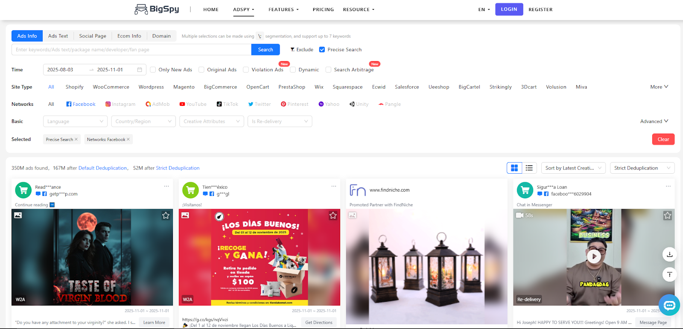Remove the Networks: Facebook selected tag
The height and width of the screenshot is (329, 683).
(x=128, y=140)
